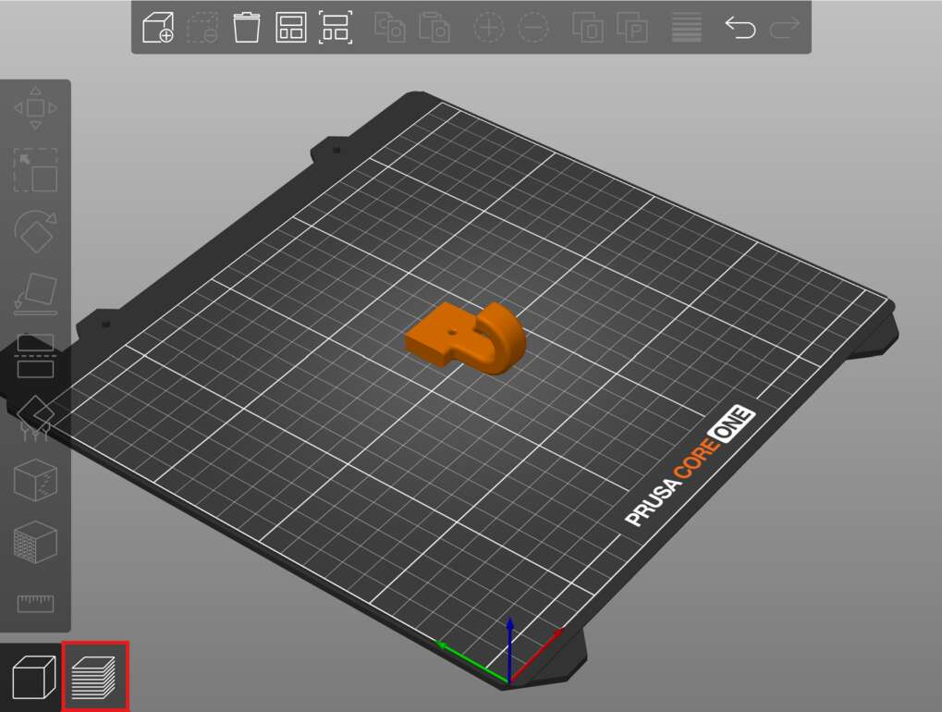
Task: Select the Move tool
Action: point(35,108)
